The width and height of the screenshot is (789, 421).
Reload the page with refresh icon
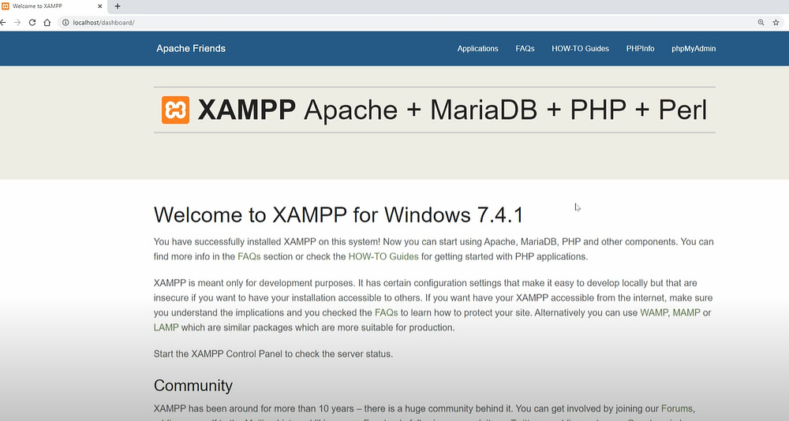pos(32,23)
